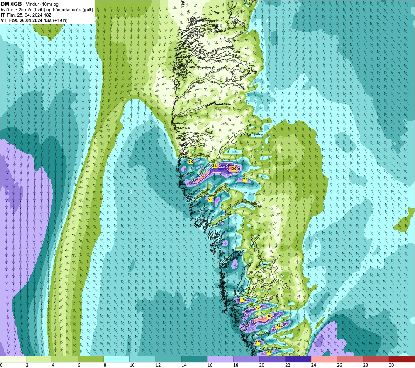Click the scale tick label '16'

click(210, 365)
